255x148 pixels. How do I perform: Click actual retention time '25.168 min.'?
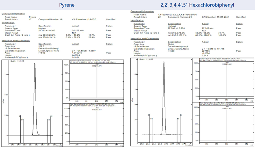point(78,30)
